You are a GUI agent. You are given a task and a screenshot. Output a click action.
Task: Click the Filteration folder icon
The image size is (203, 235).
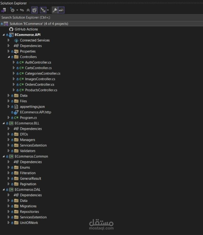(16, 173)
